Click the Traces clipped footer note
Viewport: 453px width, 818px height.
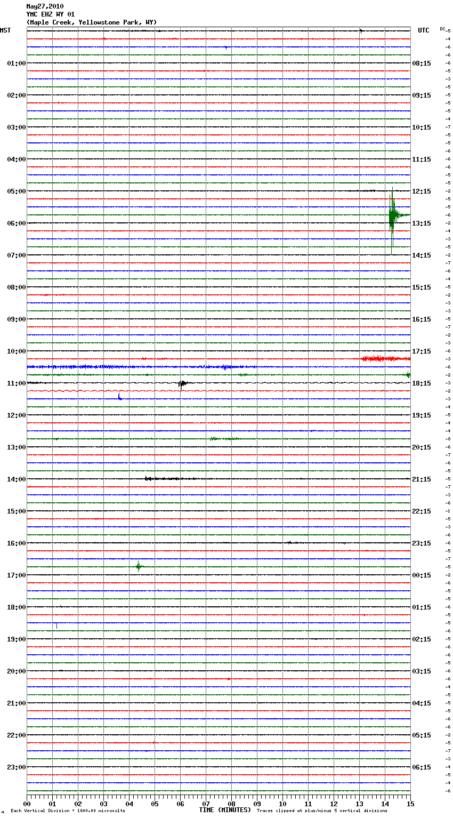point(322,811)
